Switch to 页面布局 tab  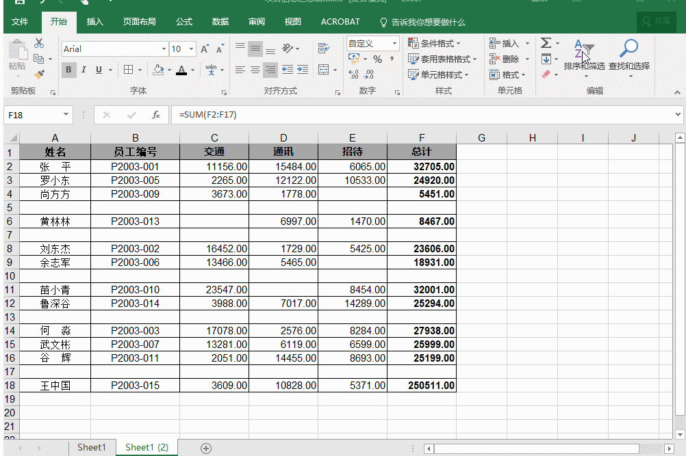pyautogui.click(x=139, y=22)
